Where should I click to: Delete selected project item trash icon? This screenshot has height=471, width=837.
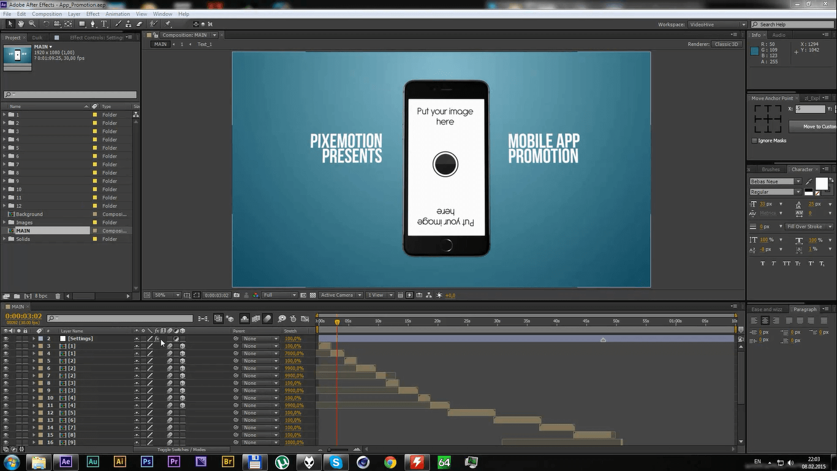pyautogui.click(x=58, y=296)
